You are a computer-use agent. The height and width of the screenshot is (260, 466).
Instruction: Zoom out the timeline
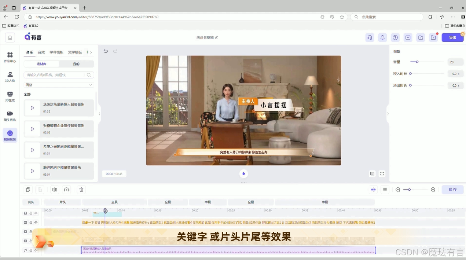(x=398, y=190)
